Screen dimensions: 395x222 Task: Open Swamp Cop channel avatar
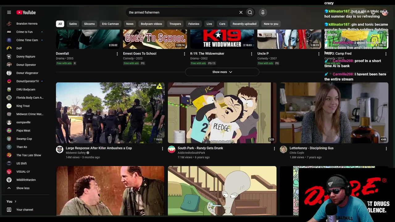point(9,139)
